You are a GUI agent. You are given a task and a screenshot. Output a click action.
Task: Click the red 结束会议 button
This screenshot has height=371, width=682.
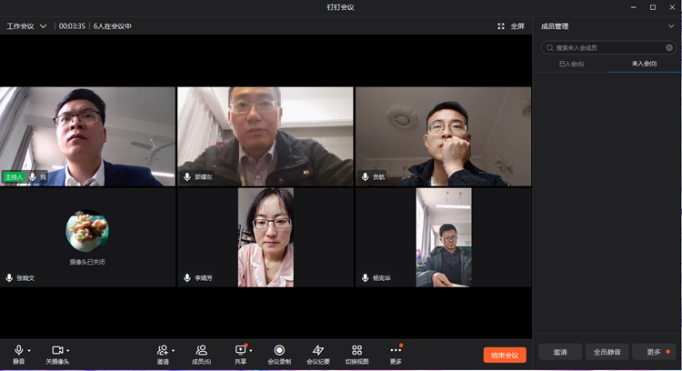[x=505, y=355]
